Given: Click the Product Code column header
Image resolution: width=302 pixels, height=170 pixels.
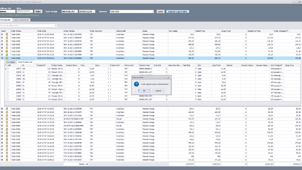Looking at the screenshot, I should (145, 65).
